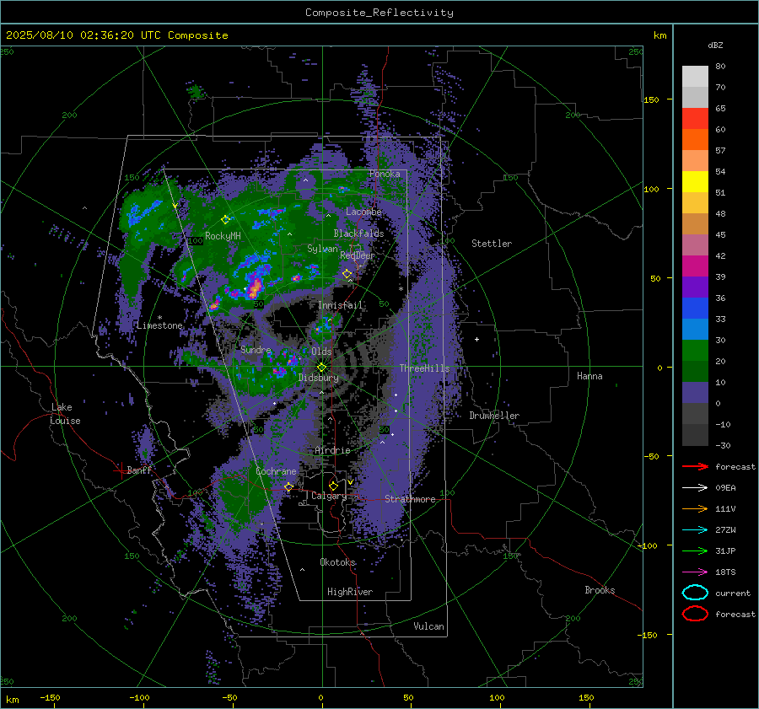The image size is (759, 709).
Task: Click the yellow diamond marker below Cochrane
Action: click(x=288, y=486)
